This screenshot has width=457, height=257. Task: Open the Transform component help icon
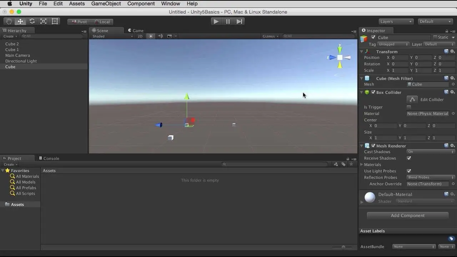[x=446, y=51]
